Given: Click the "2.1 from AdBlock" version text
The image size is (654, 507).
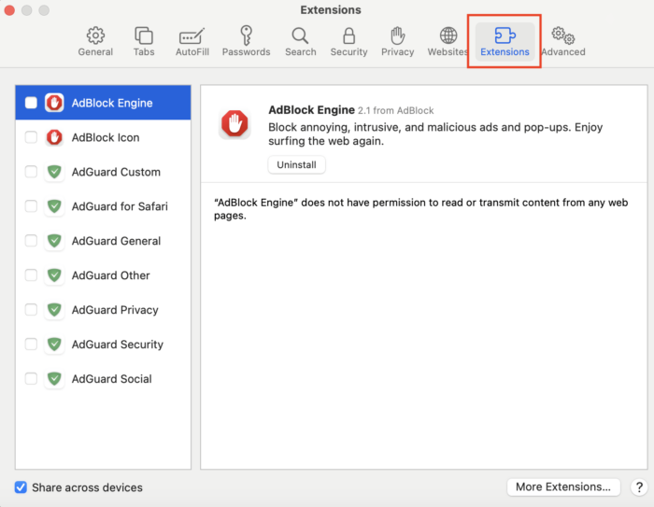Looking at the screenshot, I should click(395, 110).
